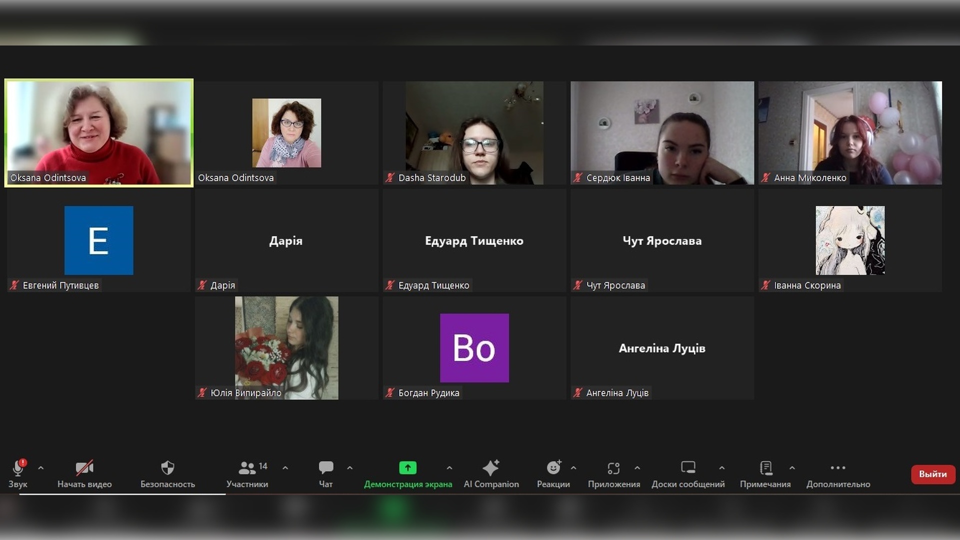
Task: Expand screen share options arrow
Action: (449, 468)
